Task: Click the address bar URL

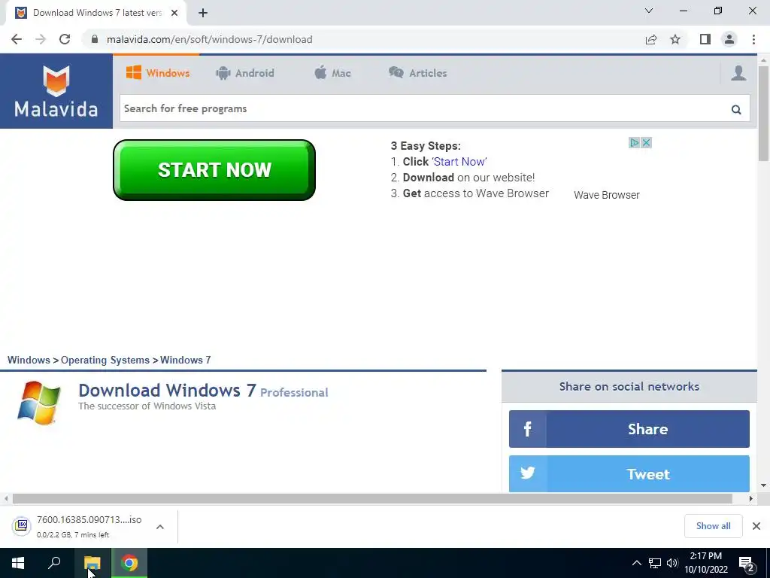Action: coord(209,39)
